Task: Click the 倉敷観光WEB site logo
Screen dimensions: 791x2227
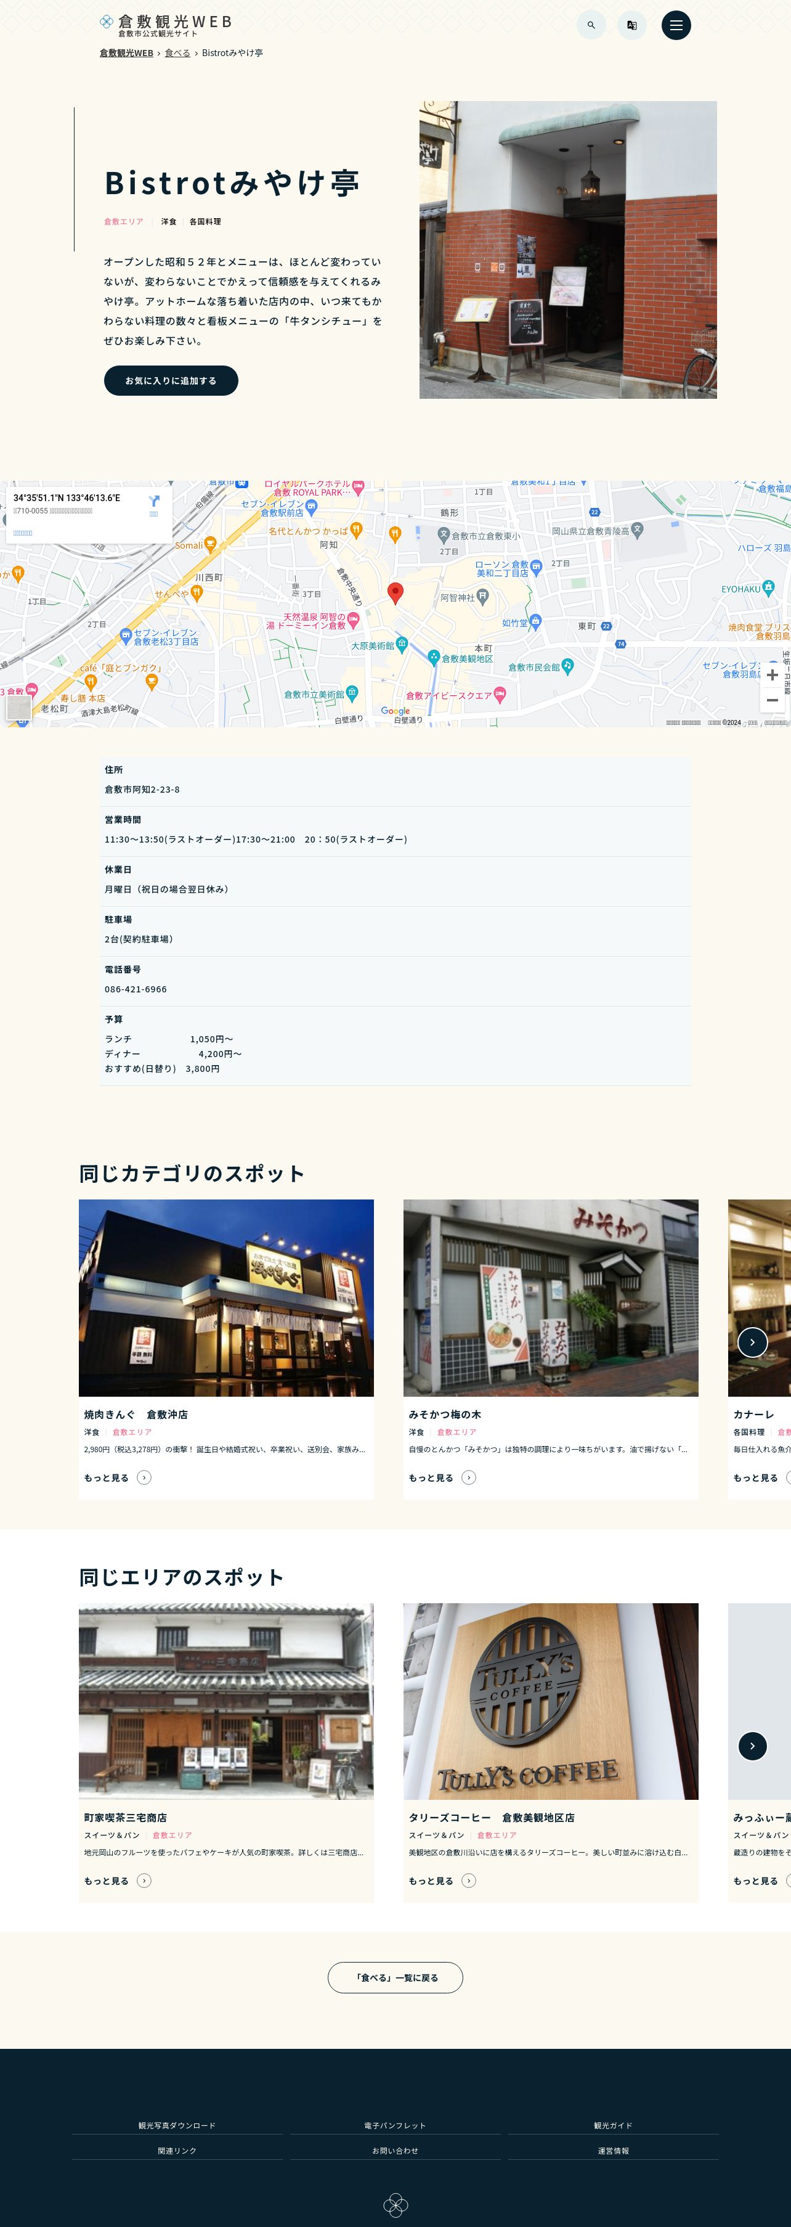Action: [x=165, y=25]
